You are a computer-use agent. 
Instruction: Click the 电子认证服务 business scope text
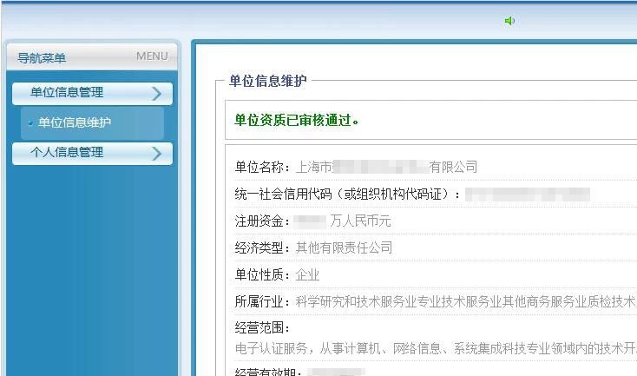(436, 349)
